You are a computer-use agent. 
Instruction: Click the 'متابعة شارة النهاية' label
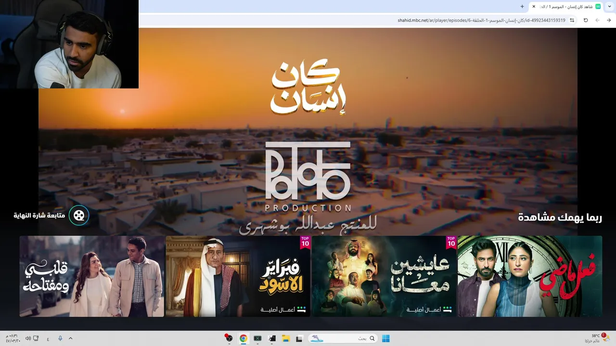tap(39, 215)
